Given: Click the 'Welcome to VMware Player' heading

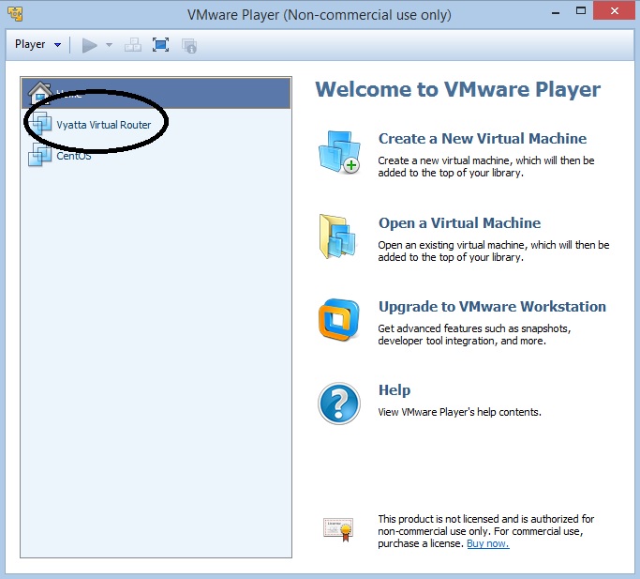Looking at the screenshot, I should click(x=457, y=89).
